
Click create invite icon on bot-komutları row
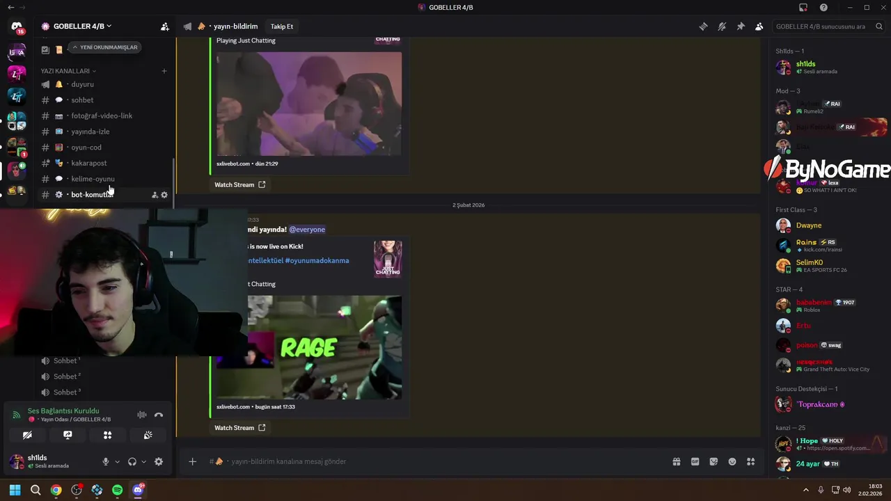point(155,195)
